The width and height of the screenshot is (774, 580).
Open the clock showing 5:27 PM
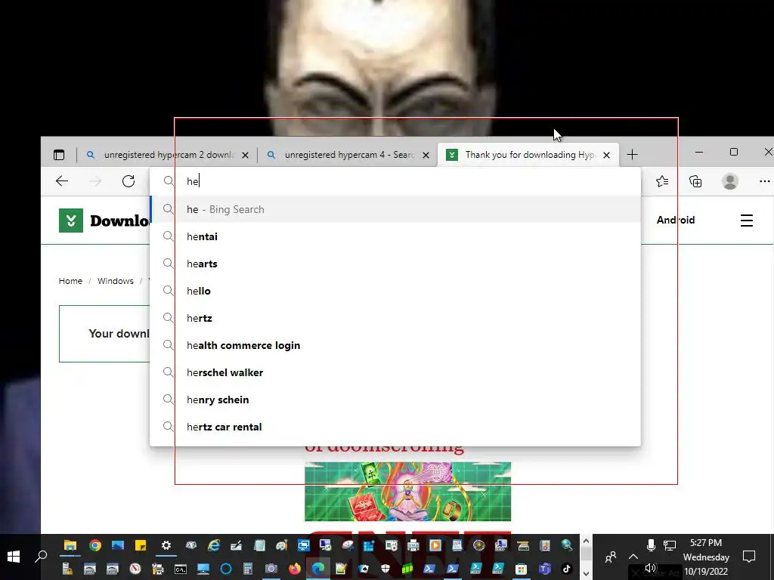tap(706, 557)
